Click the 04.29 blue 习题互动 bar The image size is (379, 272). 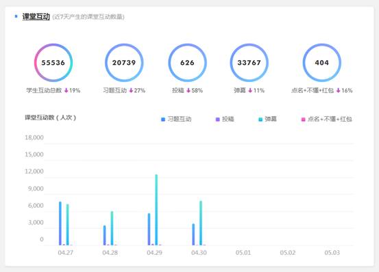(149, 229)
